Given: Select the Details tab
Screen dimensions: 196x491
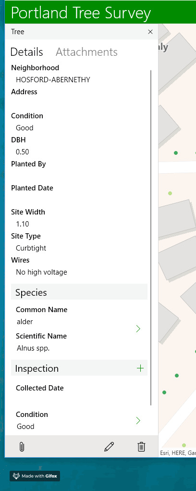Looking at the screenshot, I should (x=26, y=51).
